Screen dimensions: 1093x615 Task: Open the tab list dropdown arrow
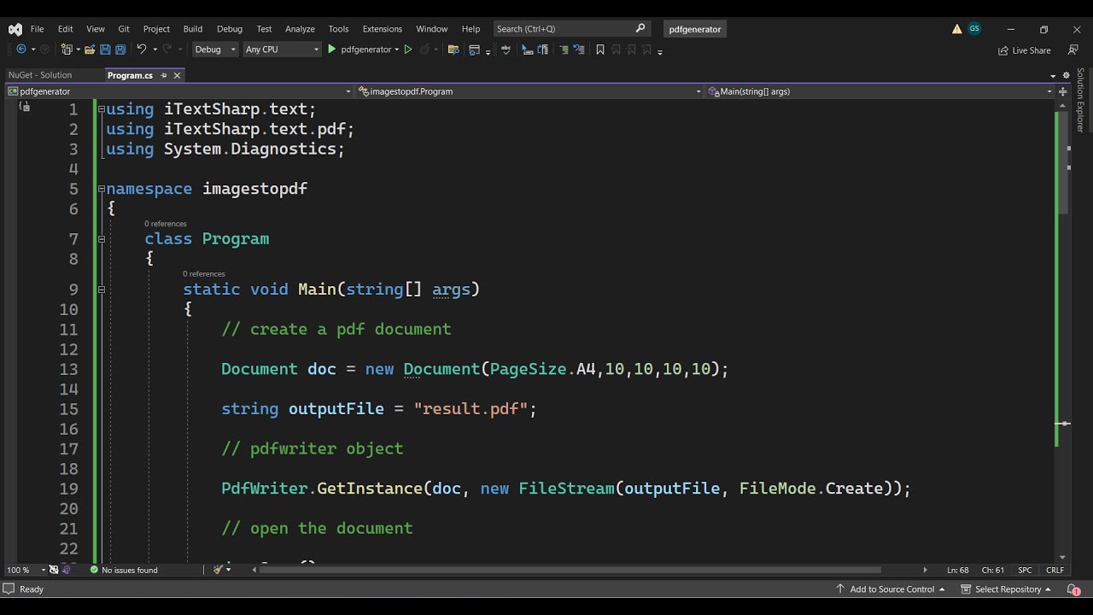(1055, 75)
